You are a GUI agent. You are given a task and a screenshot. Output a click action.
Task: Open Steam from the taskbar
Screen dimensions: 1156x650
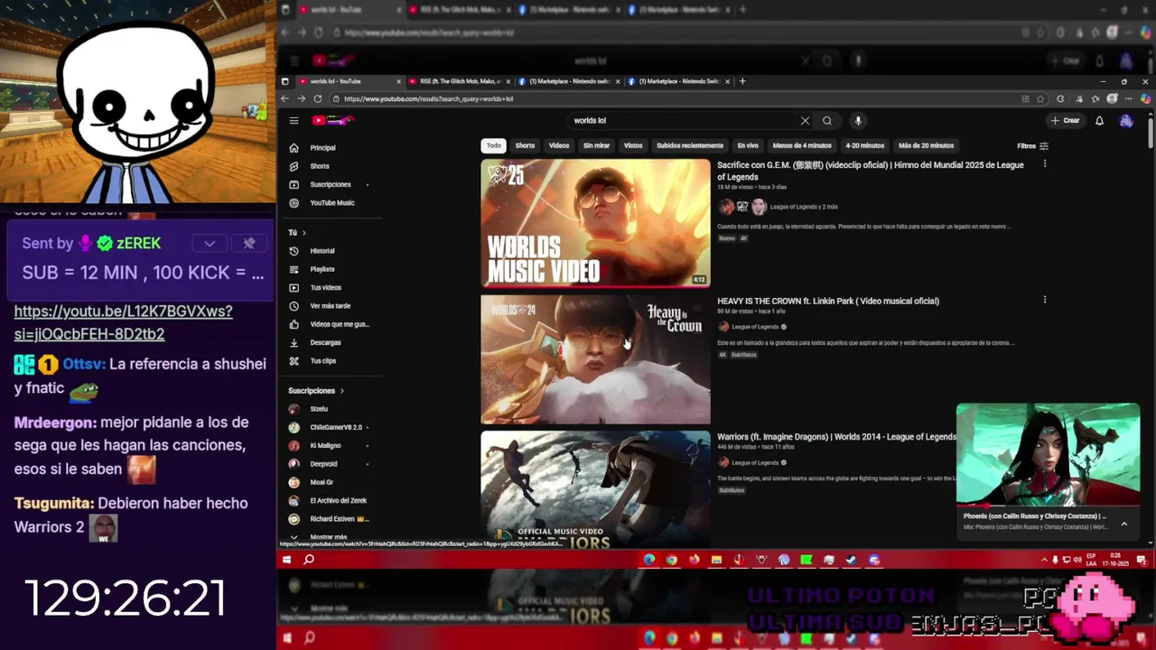click(851, 560)
